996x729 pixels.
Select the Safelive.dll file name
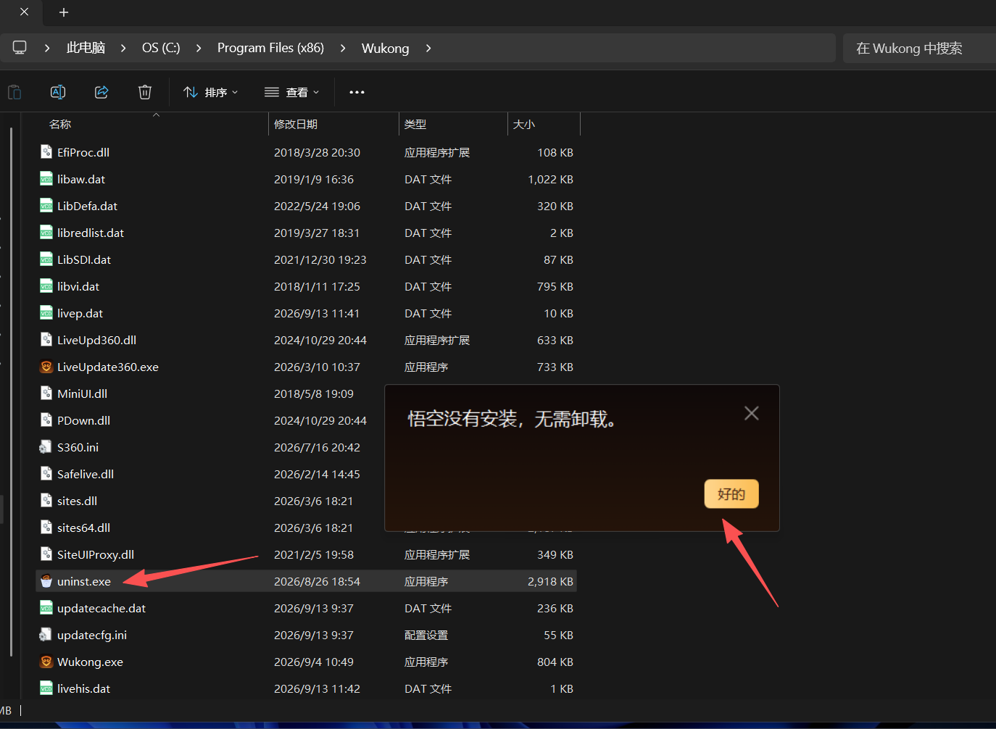[x=86, y=474]
